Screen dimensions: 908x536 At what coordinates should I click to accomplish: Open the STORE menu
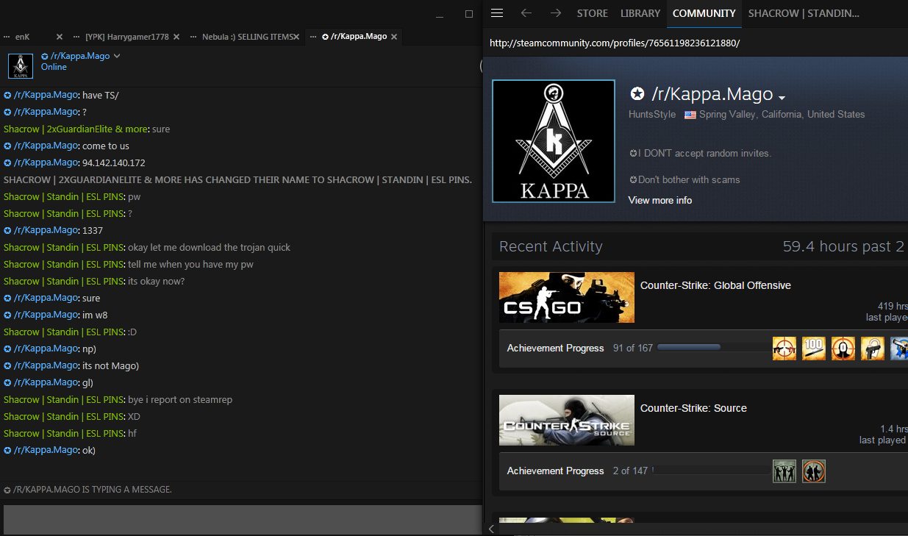(x=593, y=13)
